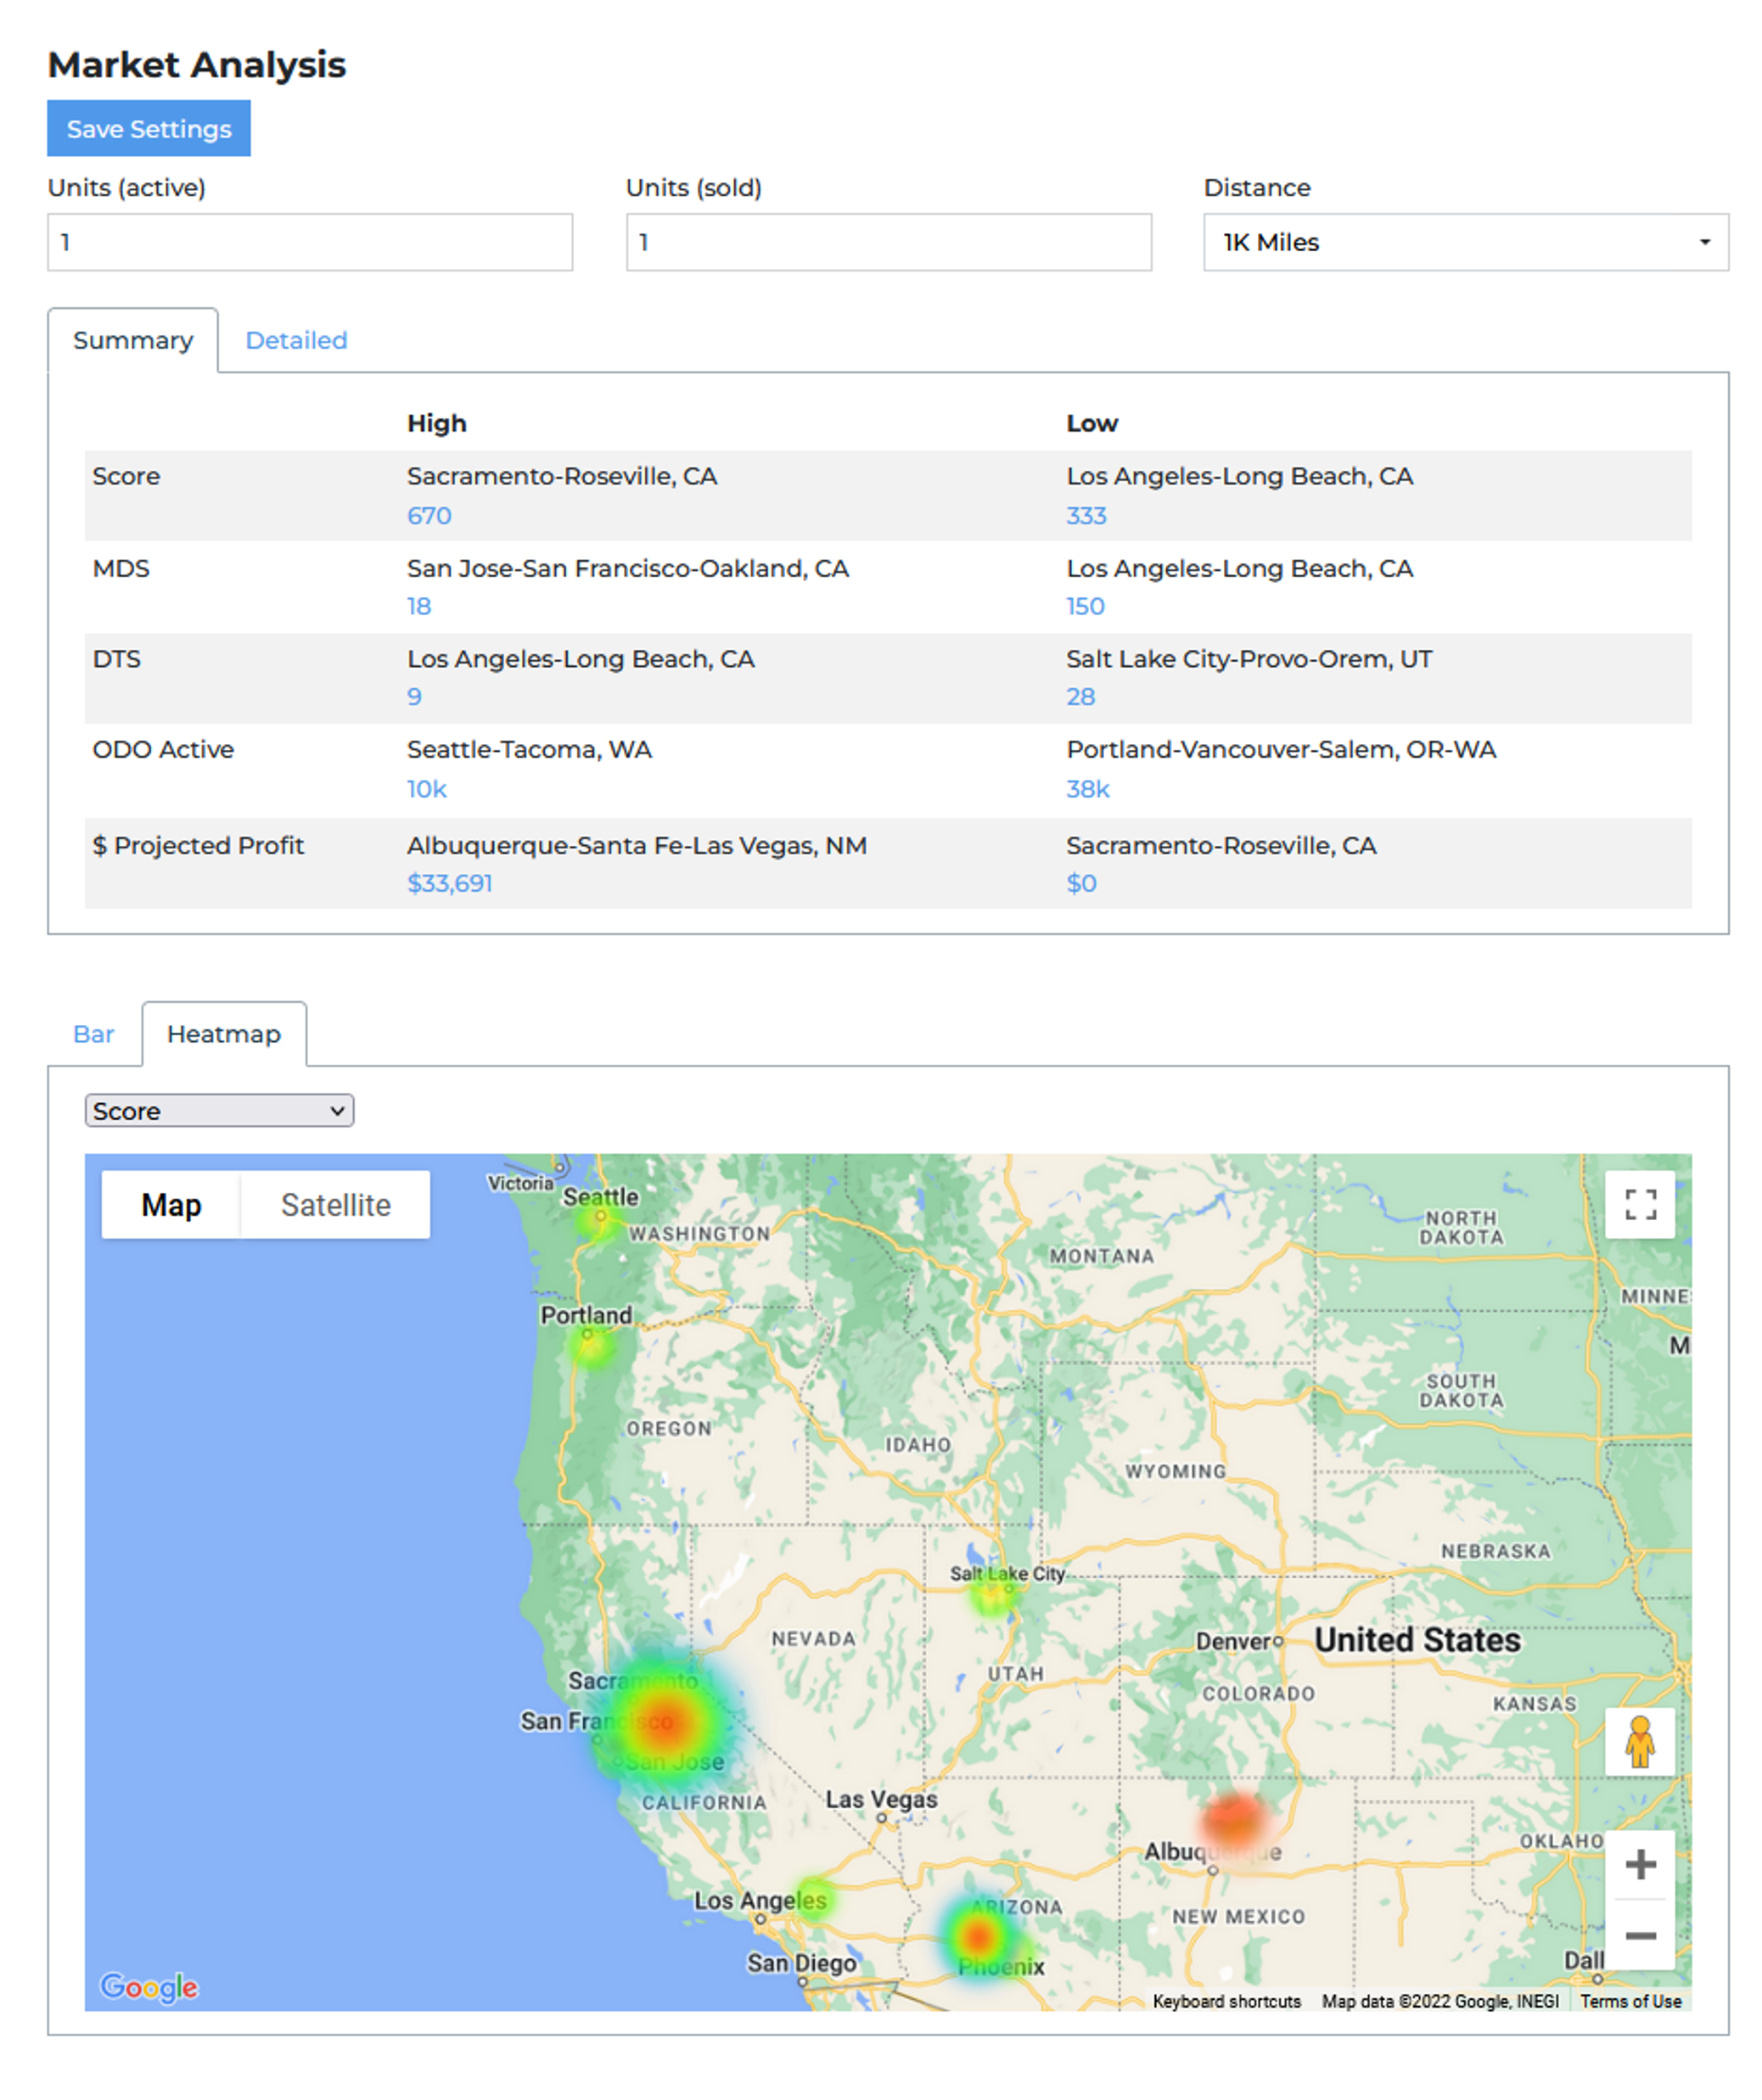Click the Phoenix heatmap hotspot
This screenshot has height=2100, width=1762.
[x=979, y=1937]
